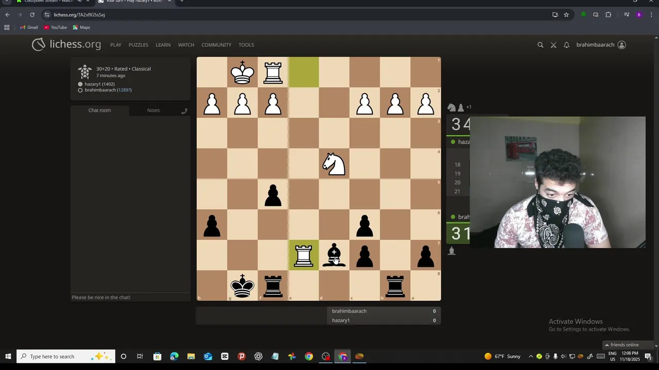Select the white rook on e7
The width and height of the screenshot is (659, 370).
304,255
